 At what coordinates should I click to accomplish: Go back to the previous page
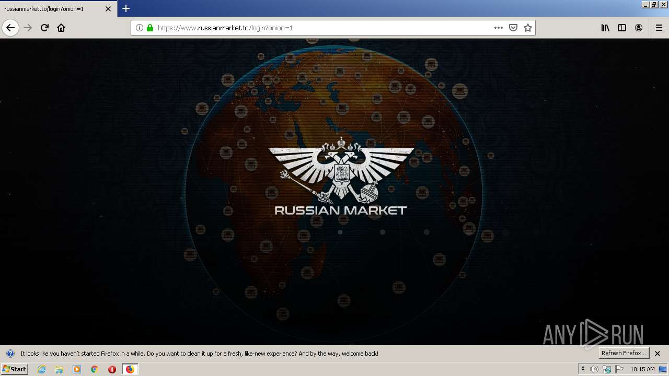[10, 28]
